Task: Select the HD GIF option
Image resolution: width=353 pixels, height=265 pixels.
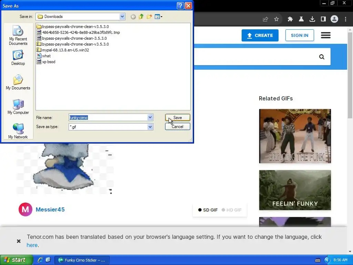Action: 232,210
